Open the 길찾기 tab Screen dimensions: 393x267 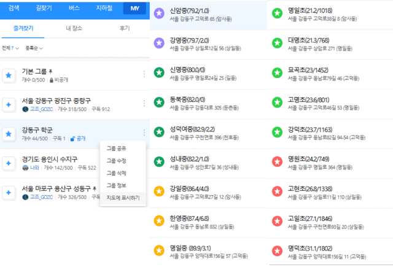44,8
